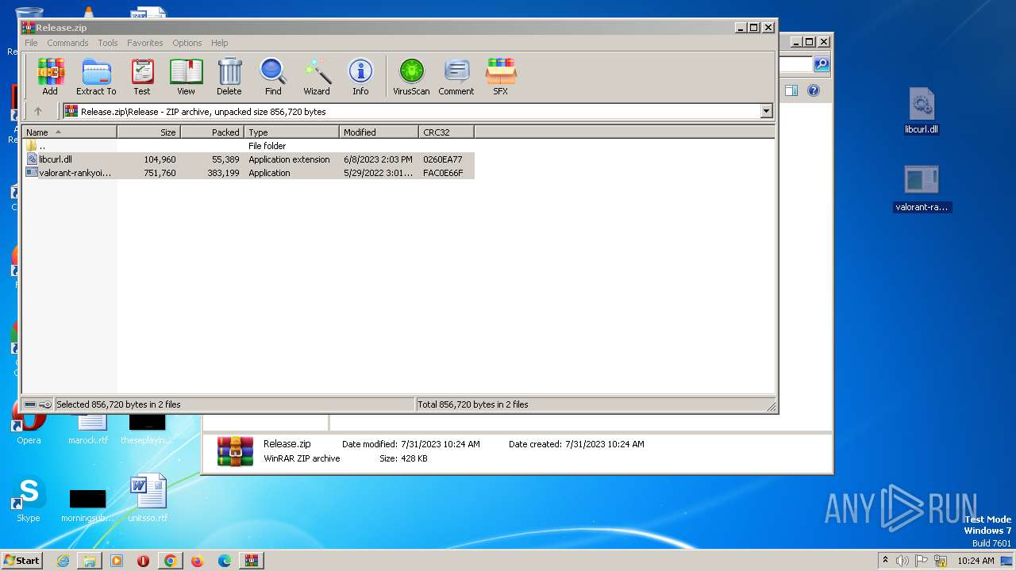Open Internet Explorer from the taskbar
Viewport: 1016px width, 571px height.
pyautogui.click(x=63, y=561)
